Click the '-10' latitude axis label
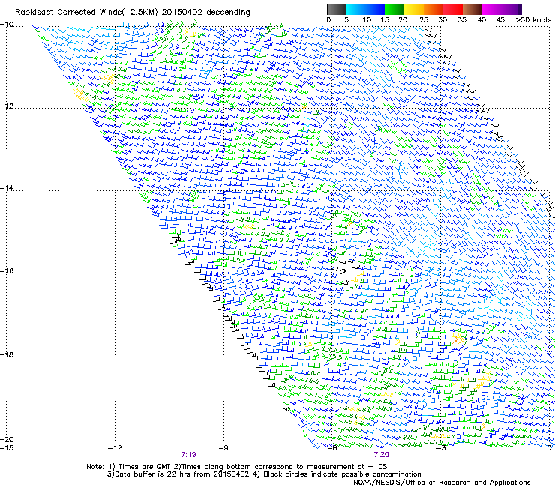The width and height of the screenshot is (555, 487). point(7,25)
